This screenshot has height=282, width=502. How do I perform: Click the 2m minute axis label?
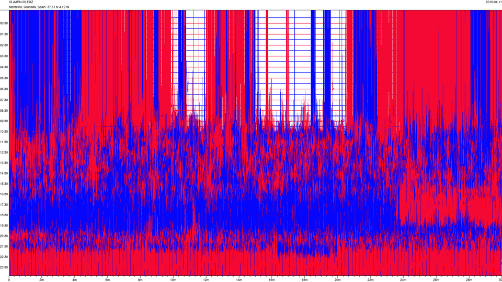(x=42, y=280)
